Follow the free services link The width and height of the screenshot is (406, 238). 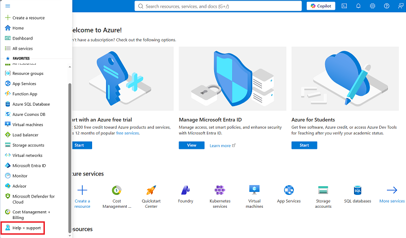[128, 133]
